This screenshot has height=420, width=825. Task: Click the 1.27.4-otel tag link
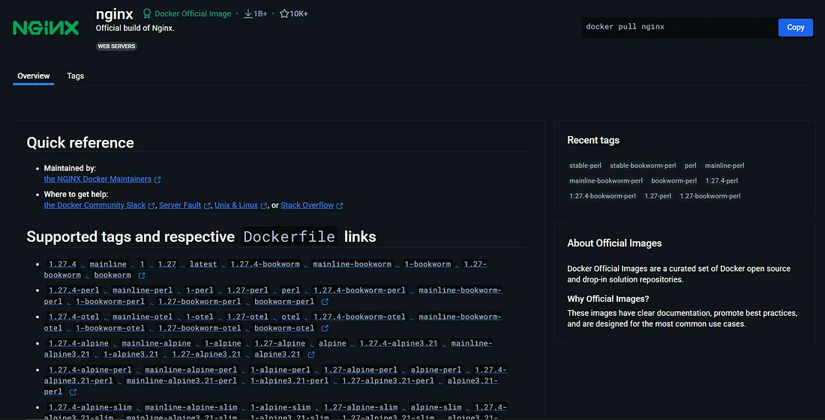74,317
